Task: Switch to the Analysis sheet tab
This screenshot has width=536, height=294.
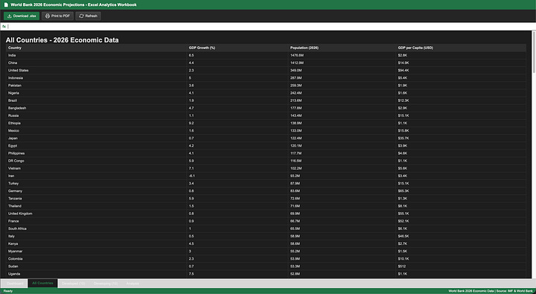Action: (x=133, y=284)
